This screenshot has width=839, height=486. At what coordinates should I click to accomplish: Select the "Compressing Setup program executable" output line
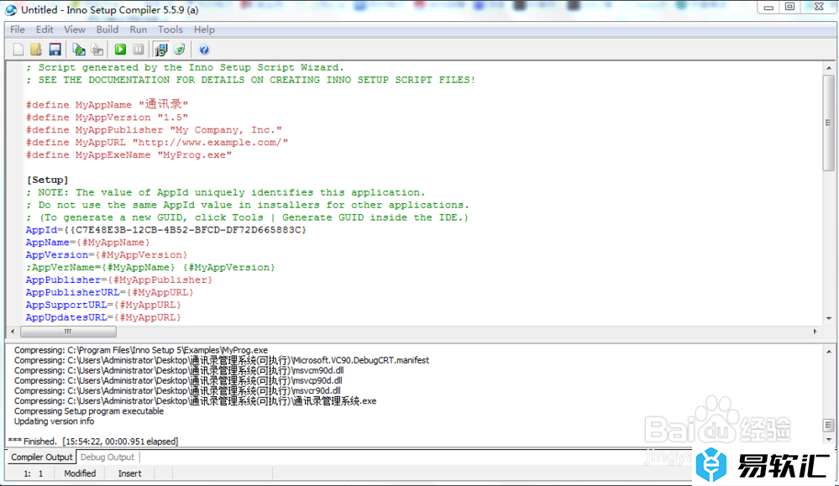click(x=89, y=411)
